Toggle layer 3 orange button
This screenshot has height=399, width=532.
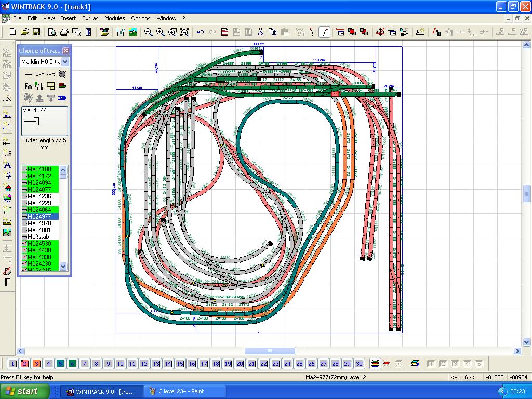click(37, 364)
